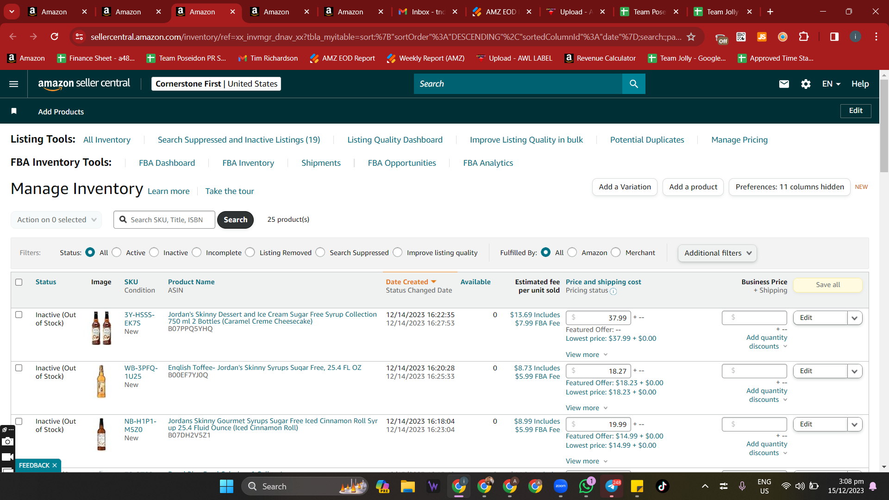Click the magnifier search button in header
Image resolution: width=889 pixels, height=500 pixels.
tap(634, 84)
